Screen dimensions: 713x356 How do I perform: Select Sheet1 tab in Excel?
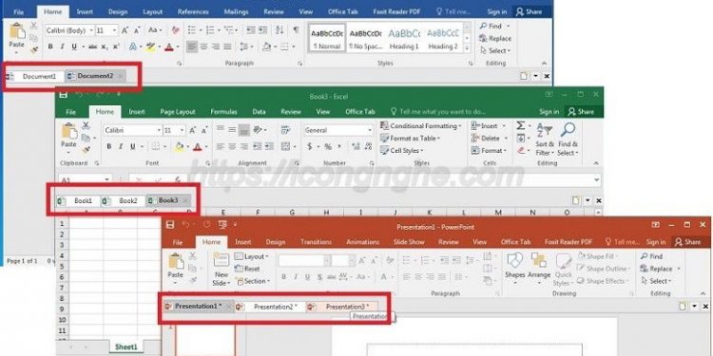point(126,347)
